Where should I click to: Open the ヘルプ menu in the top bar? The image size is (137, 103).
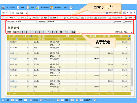(x=74, y=7)
